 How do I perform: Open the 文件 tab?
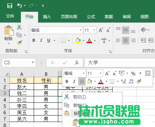coord(10,17)
